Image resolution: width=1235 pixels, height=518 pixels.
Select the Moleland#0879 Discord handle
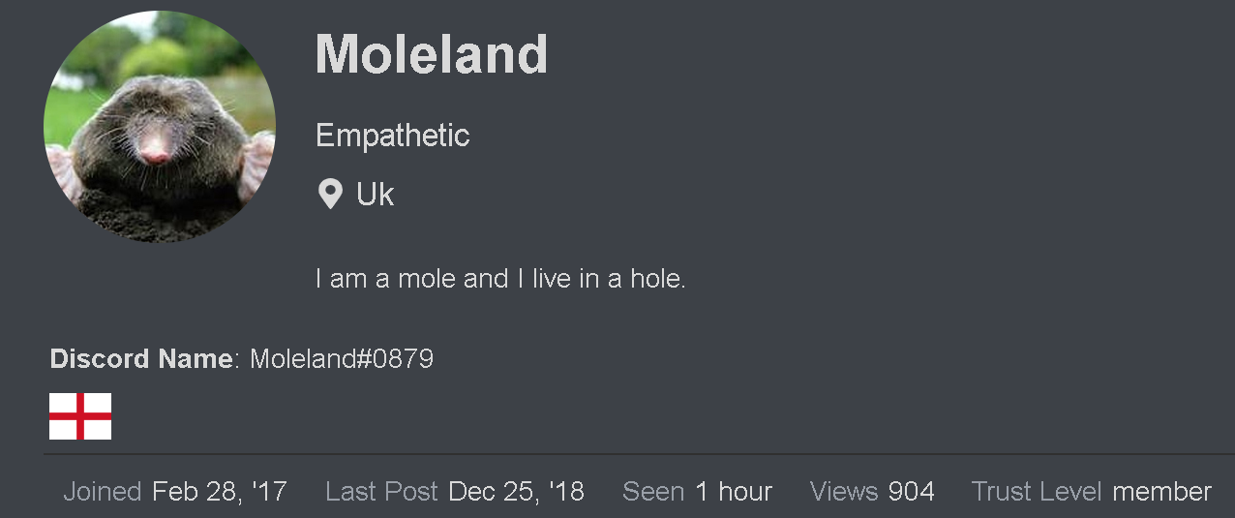click(342, 359)
